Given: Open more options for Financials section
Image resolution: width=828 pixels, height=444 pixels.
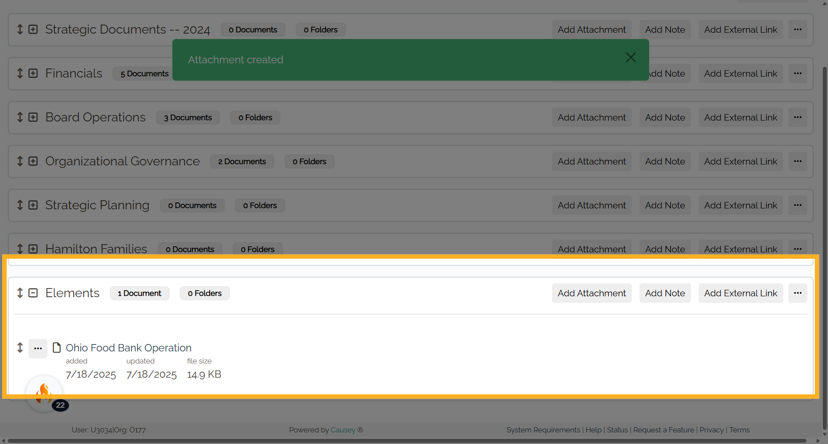Looking at the screenshot, I should tap(798, 74).
